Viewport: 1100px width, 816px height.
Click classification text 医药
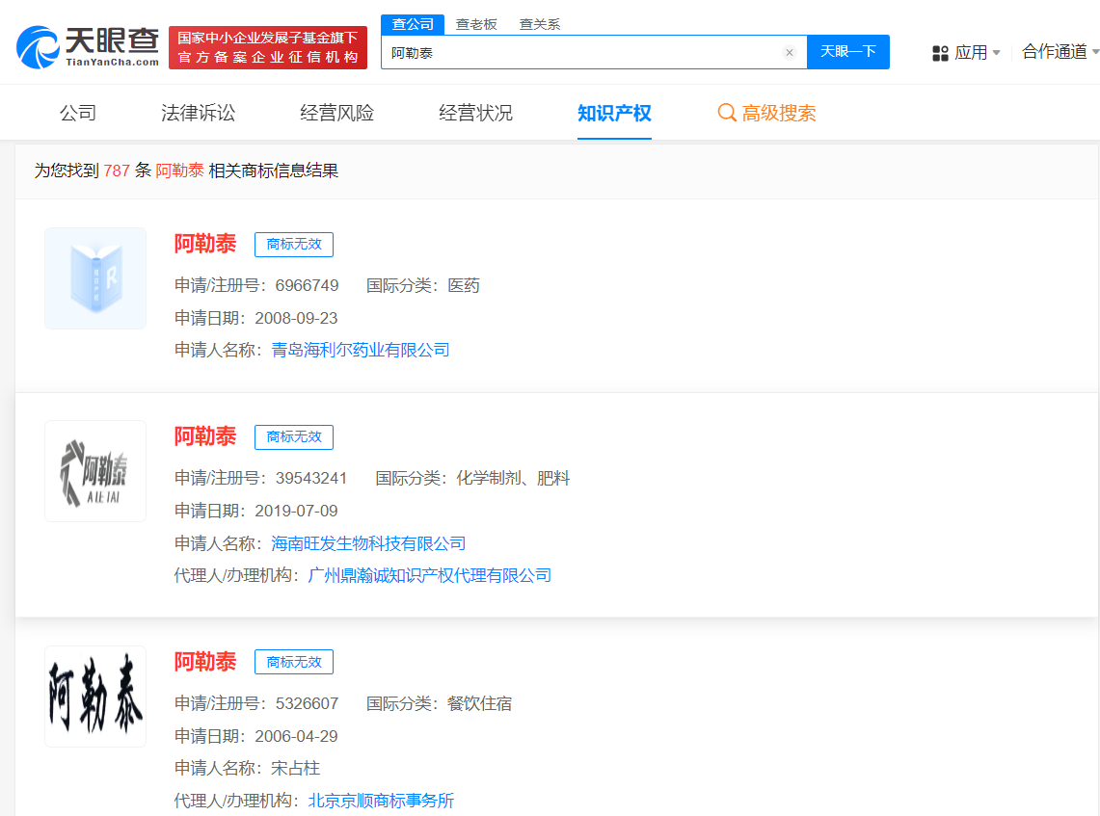tap(464, 285)
